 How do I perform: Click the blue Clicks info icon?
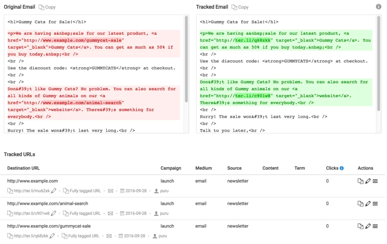click(342, 168)
